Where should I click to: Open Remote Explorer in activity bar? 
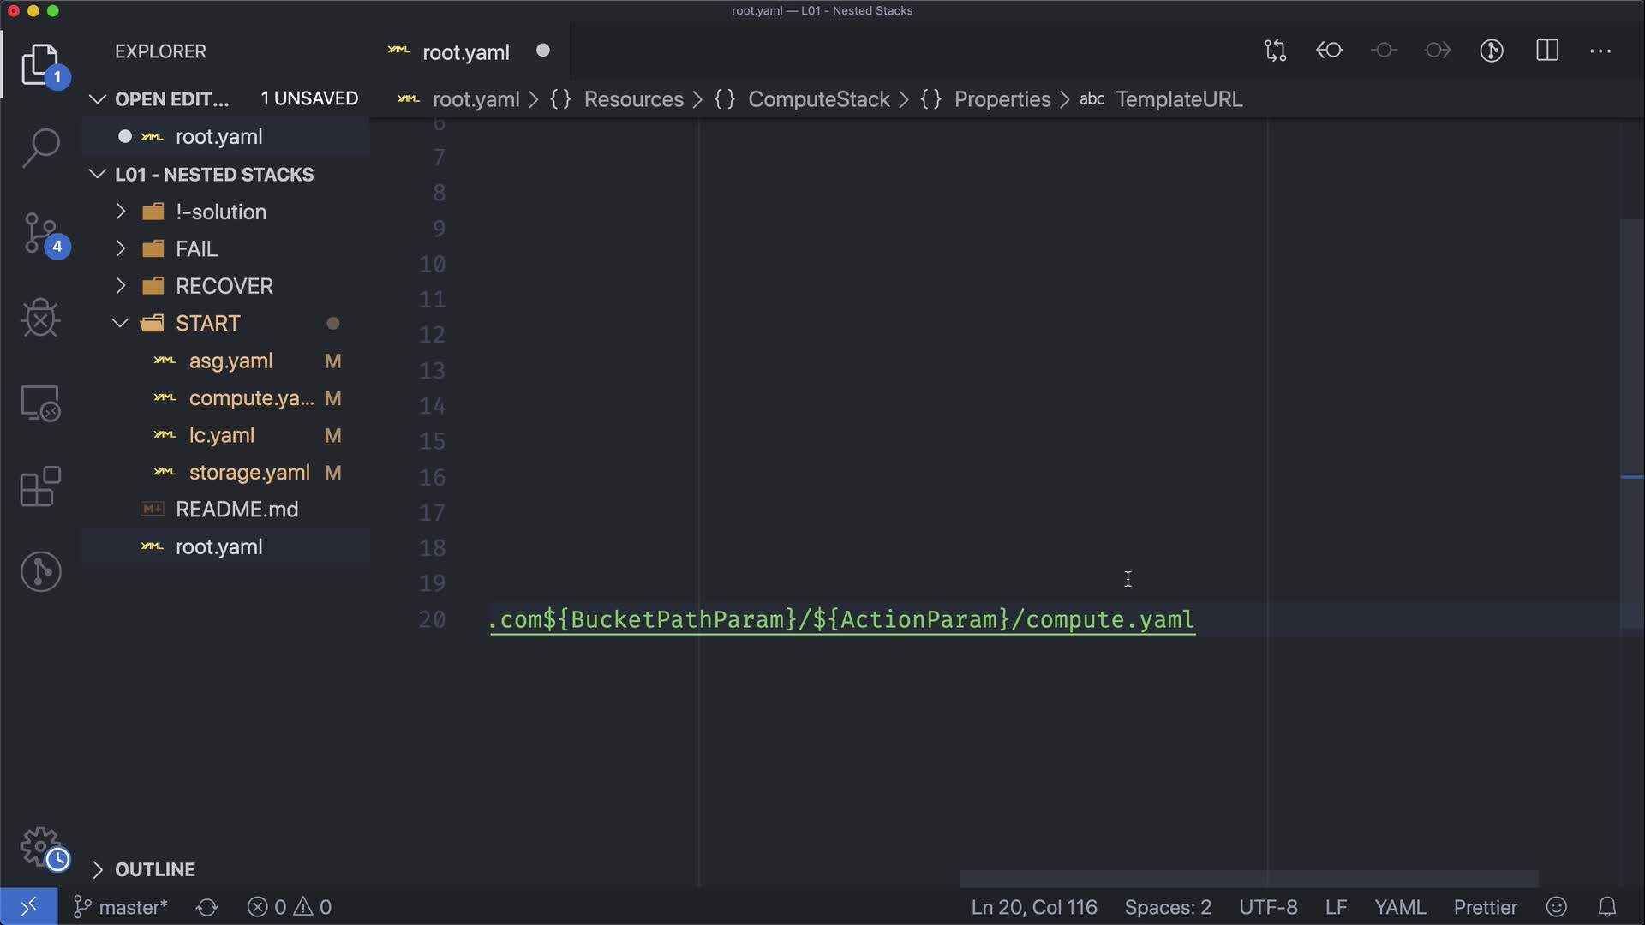(40, 403)
